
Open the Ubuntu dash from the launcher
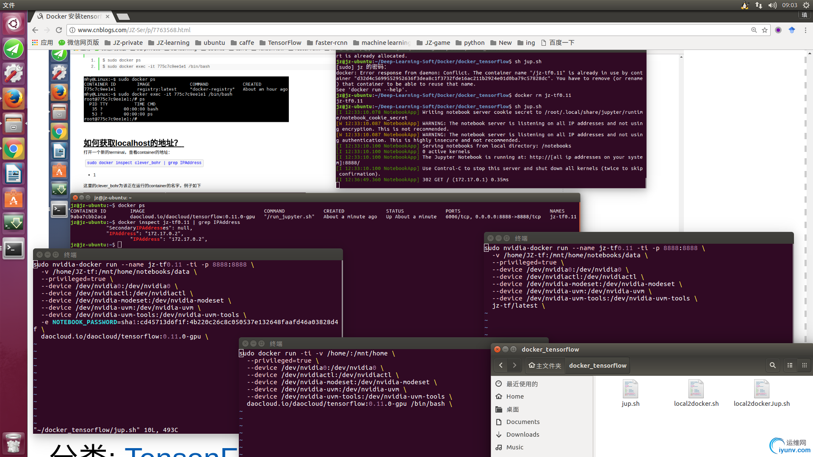coord(14,23)
